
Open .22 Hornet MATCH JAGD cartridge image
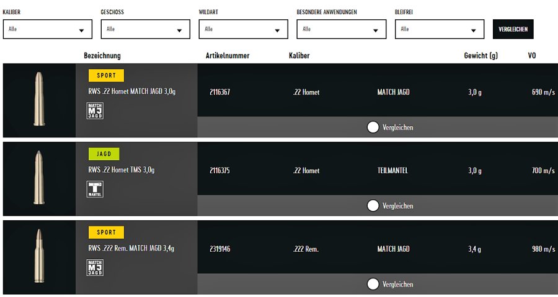40,100
